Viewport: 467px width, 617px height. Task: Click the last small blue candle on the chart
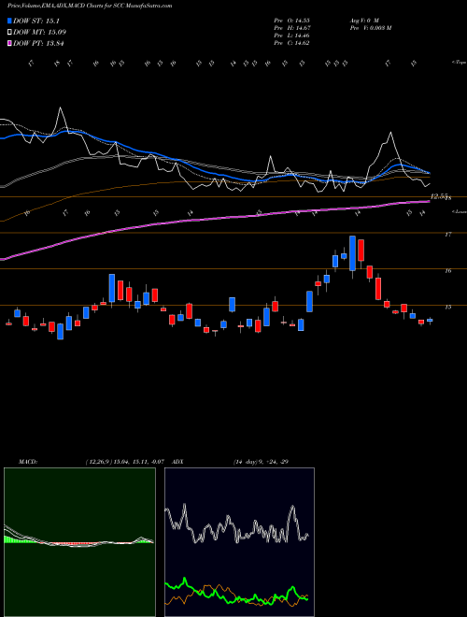[x=430, y=321]
